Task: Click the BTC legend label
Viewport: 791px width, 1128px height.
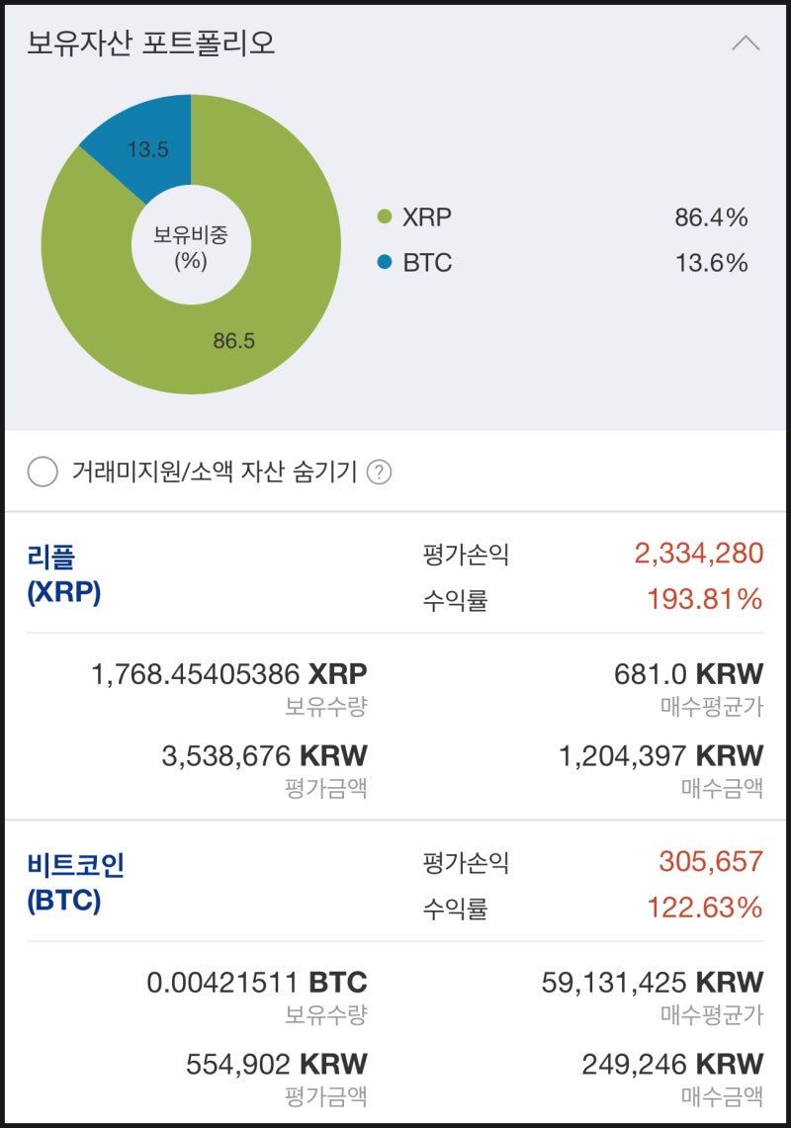Action: 427,263
